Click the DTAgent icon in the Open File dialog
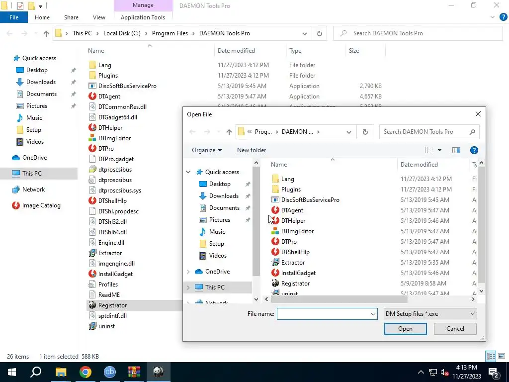 [x=275, y=210]
